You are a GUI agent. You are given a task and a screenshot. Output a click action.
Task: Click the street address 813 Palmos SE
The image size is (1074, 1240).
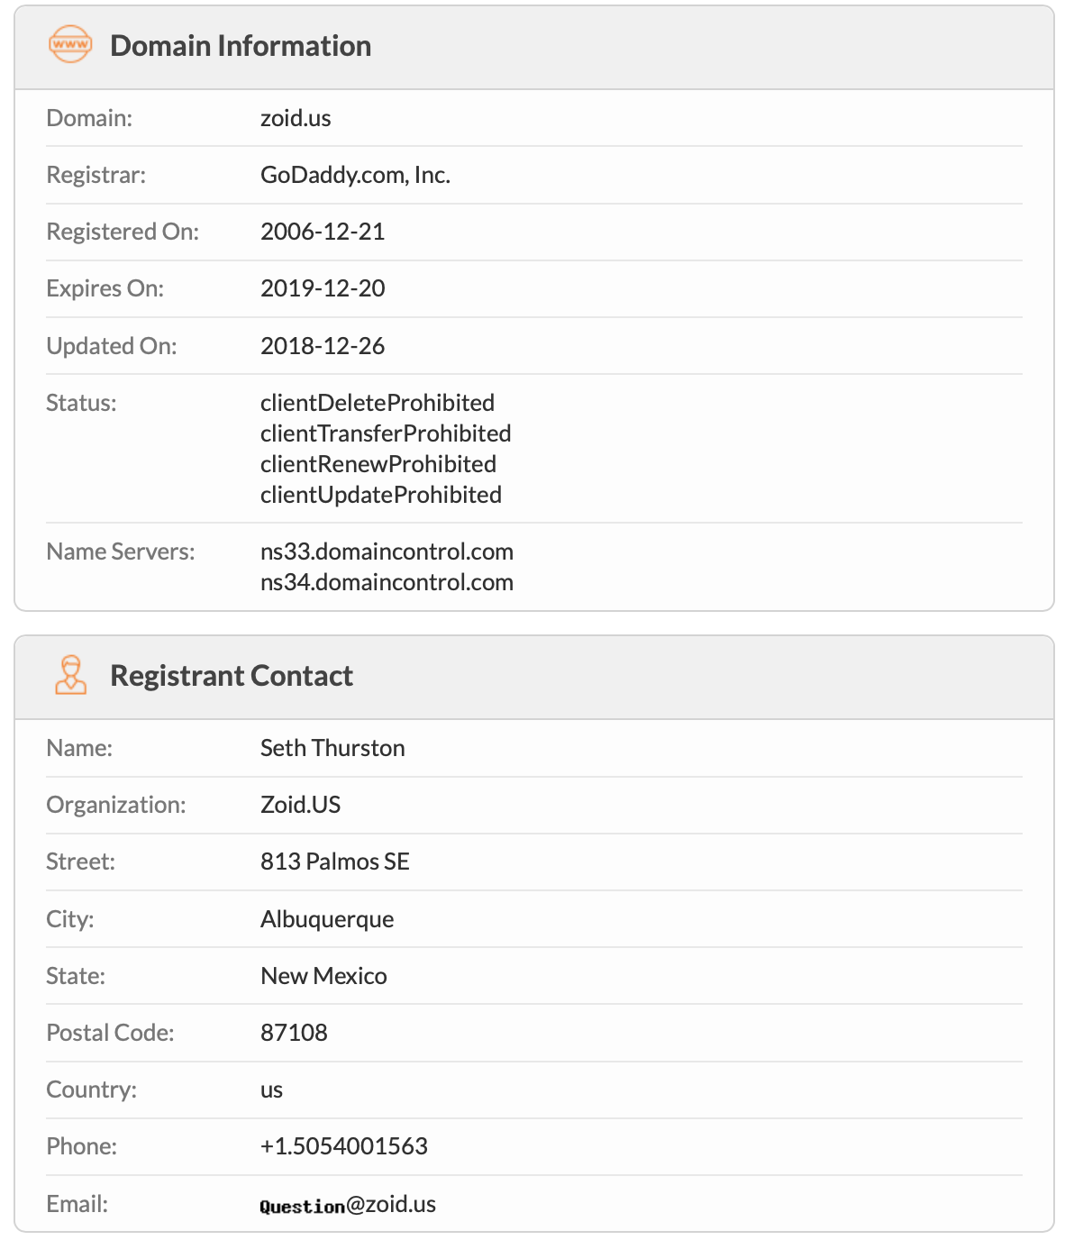[x=335, y=862]
